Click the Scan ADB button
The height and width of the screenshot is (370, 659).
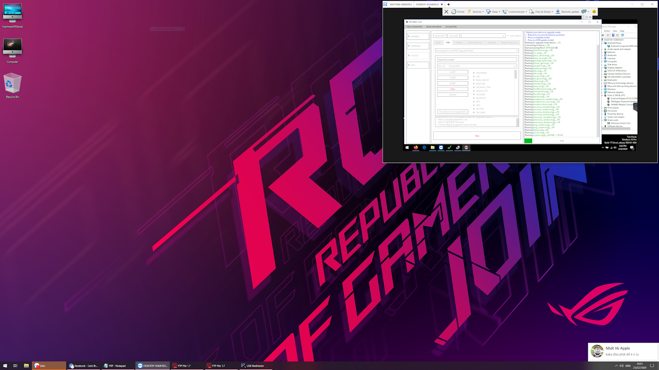(453, 36)
